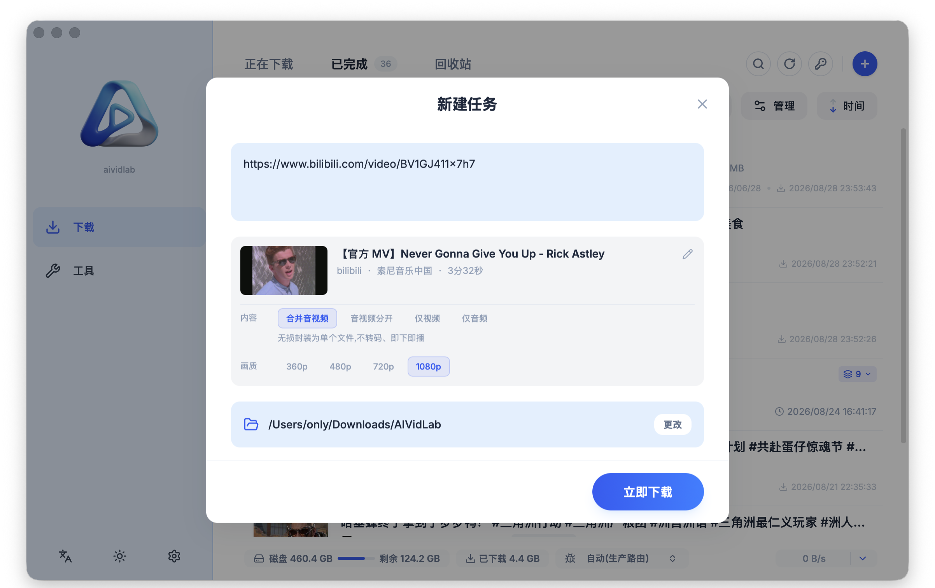Click the 36 count badge
935x588 pixels.
(385, 64)
